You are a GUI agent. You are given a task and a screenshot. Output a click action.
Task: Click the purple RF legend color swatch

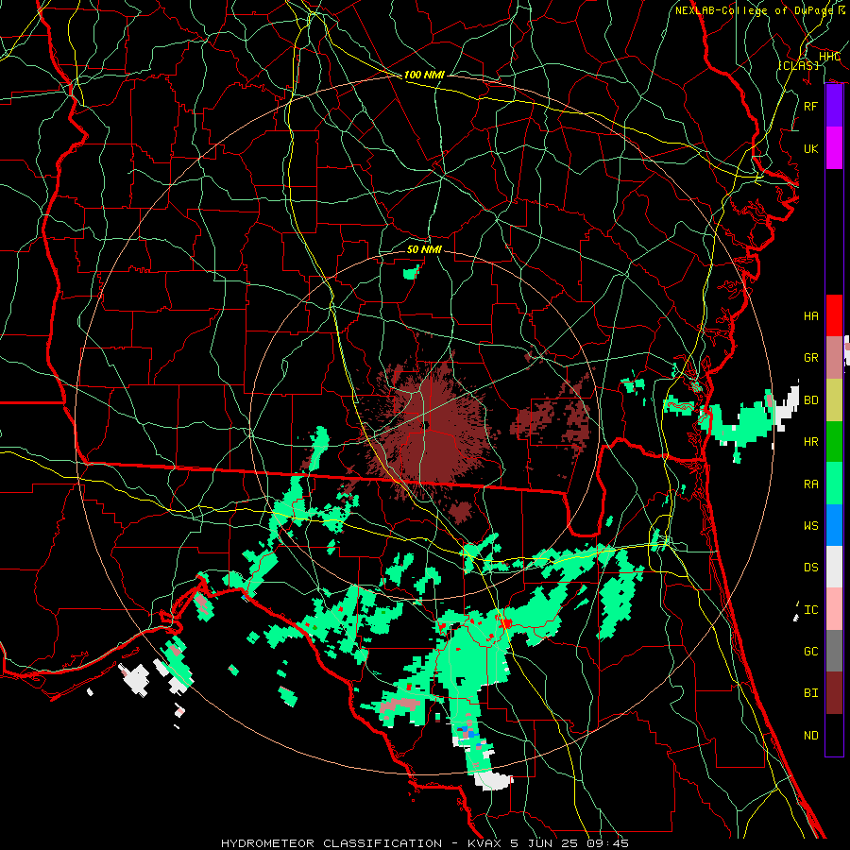834,106
